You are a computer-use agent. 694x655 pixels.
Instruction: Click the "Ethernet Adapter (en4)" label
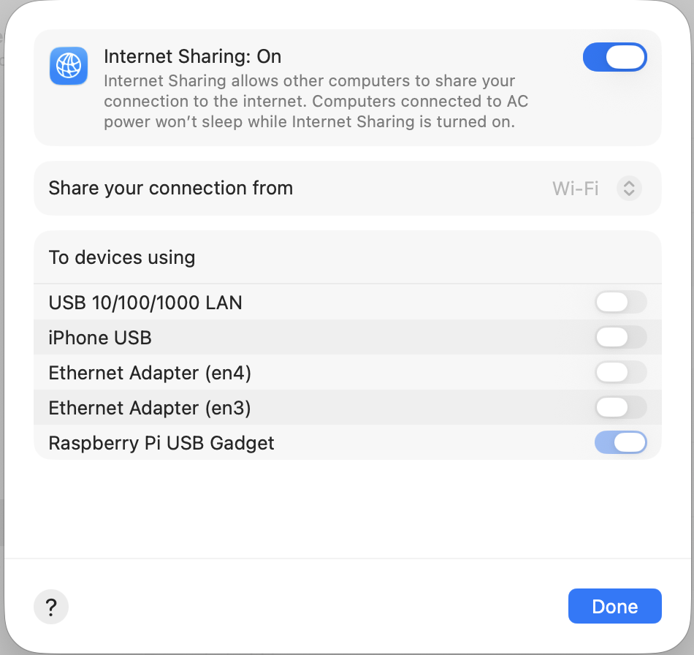click(x=150, y=373)
